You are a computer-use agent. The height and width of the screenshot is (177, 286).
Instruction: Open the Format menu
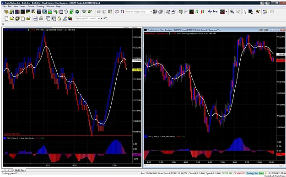coord(31,6)
